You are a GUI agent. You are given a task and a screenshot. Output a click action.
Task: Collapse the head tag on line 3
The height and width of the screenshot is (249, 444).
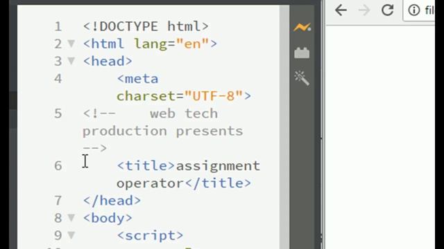(x=71, y=61)
